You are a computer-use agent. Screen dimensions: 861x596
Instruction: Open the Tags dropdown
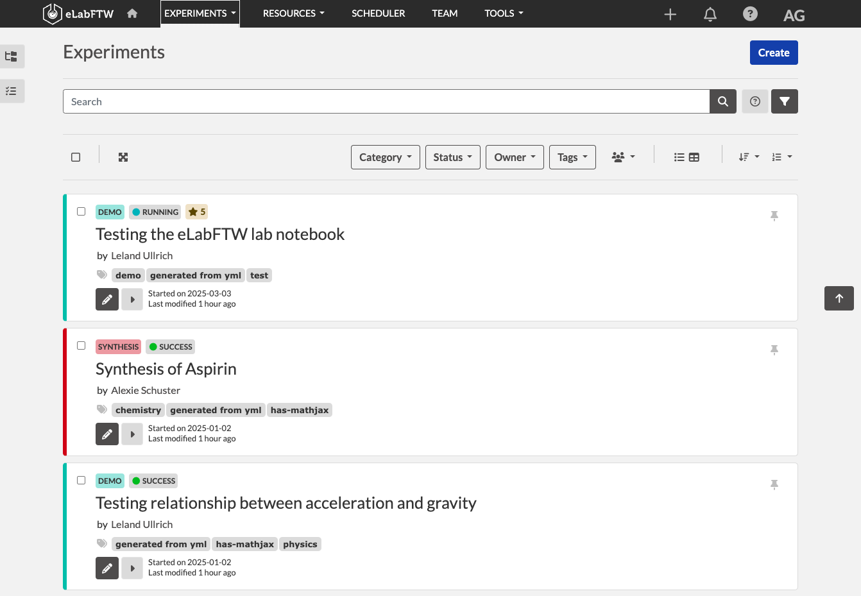coord(572,157)
